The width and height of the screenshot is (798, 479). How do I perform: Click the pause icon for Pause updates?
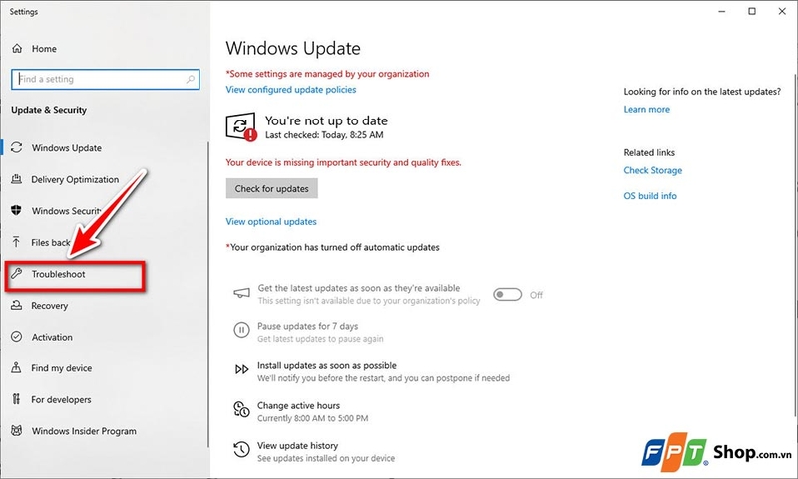(241, 330)
